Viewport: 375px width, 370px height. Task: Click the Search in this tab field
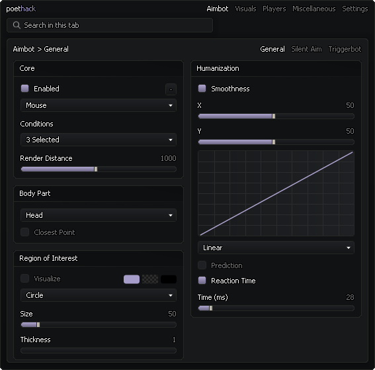[110, 25]
